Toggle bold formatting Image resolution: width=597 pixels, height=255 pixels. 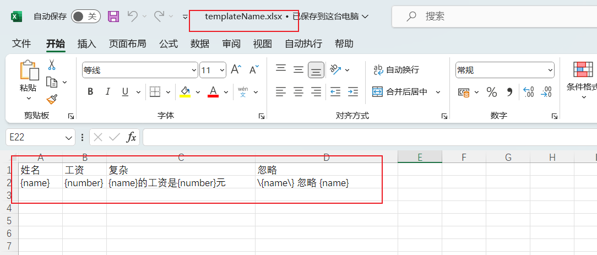[90, 92]
